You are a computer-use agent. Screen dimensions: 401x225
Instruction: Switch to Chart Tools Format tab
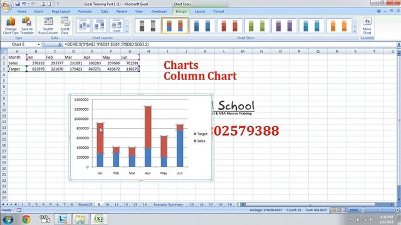(219, 11)
